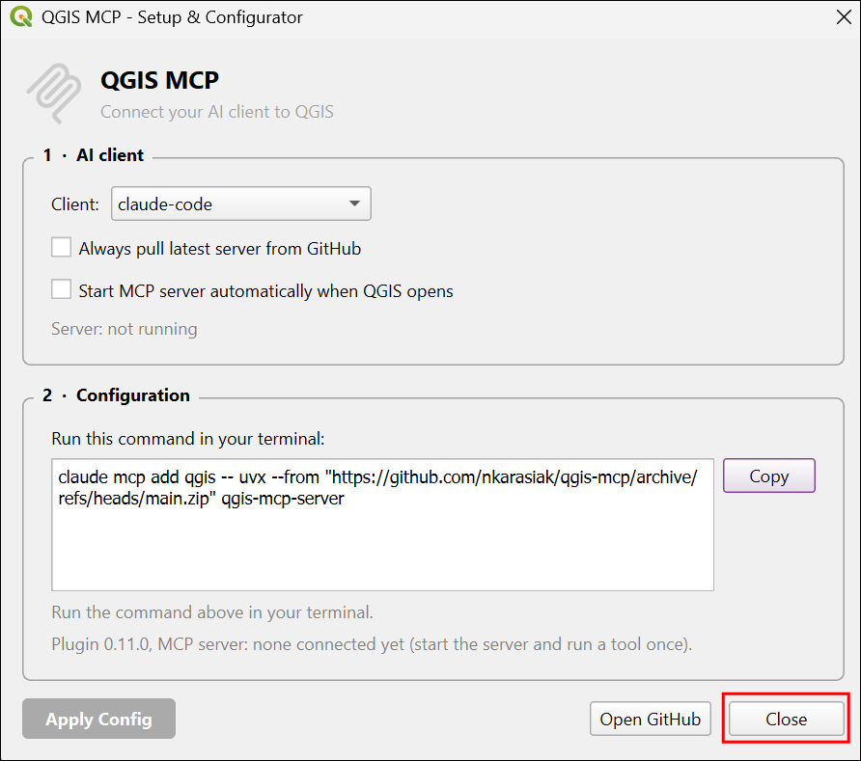Click 'Run the command above in your terminal.' hint
This screenshot has width=861, height=761.
coord(212,612)
